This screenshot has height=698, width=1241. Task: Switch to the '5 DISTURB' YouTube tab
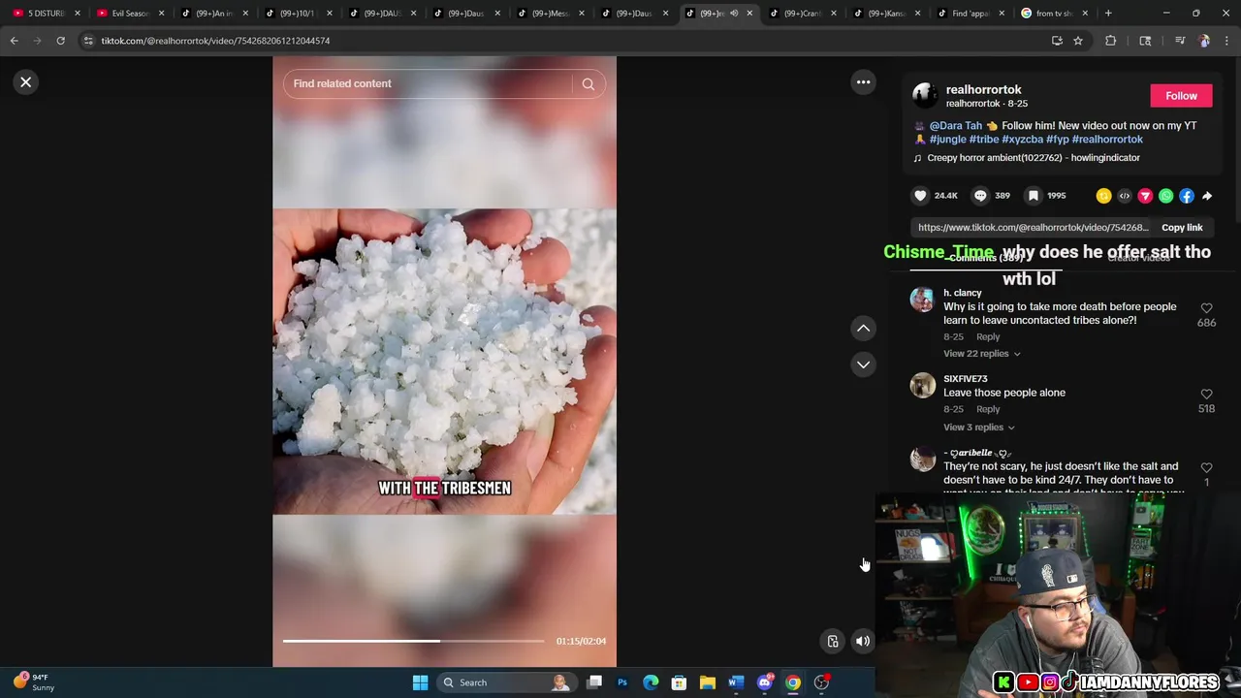click(45, 14)
